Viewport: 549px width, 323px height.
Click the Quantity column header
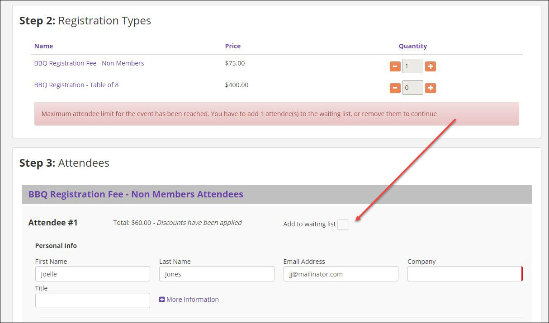(x=412, y=46)
